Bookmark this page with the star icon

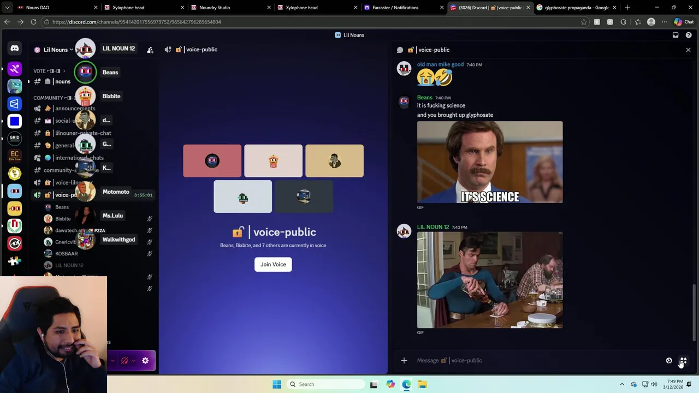[584, 22]
